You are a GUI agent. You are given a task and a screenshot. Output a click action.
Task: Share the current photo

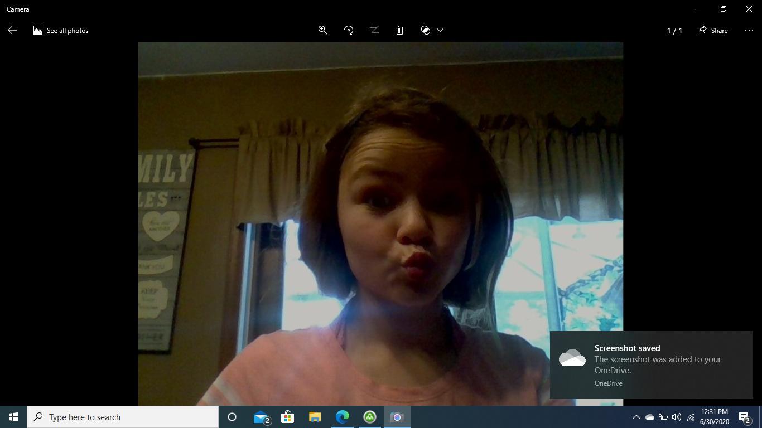point(712,30)
